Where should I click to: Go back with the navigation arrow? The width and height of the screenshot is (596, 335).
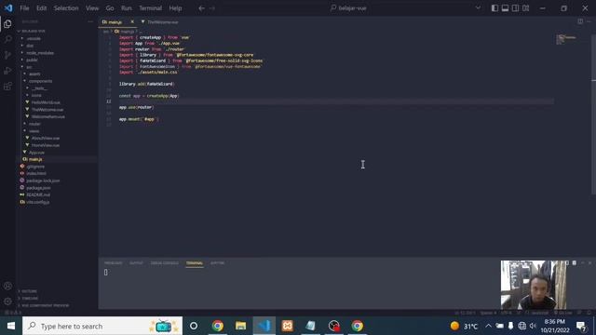(201, 8)
